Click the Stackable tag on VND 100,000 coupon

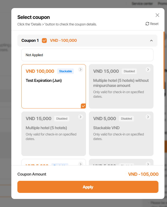65,71
